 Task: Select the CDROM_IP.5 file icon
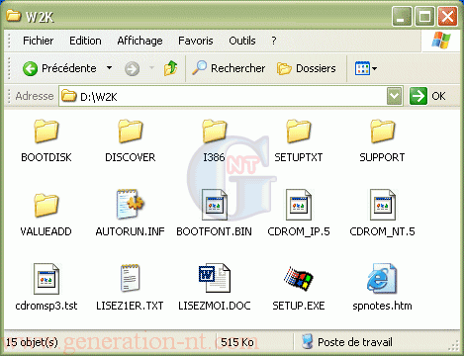pyautogui.click(x=299, y=205)
